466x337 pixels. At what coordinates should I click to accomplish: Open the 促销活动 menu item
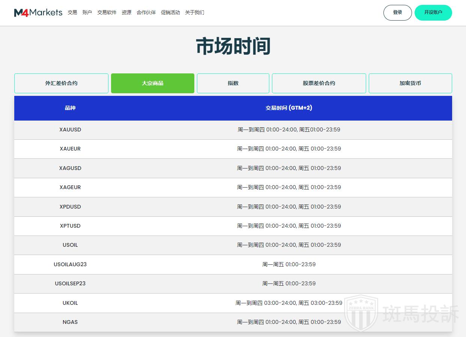coord(170,12)
